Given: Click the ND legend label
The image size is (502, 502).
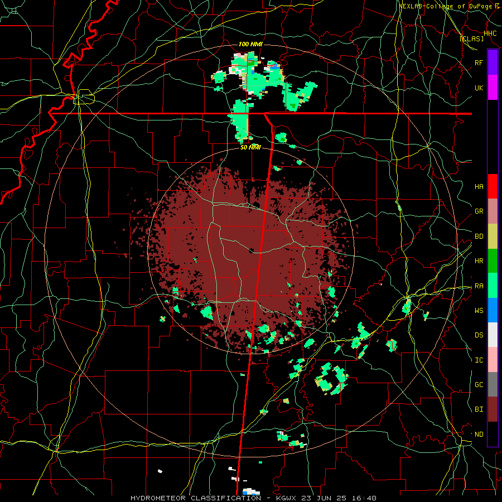Looking at the screenshot, I should point(479,435).
